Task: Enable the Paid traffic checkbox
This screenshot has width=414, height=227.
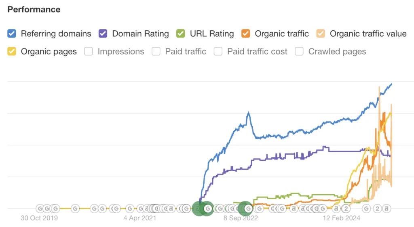Action: tap(156, 51)
